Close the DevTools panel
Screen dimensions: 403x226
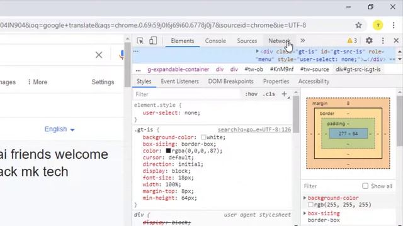coord(396,40)
